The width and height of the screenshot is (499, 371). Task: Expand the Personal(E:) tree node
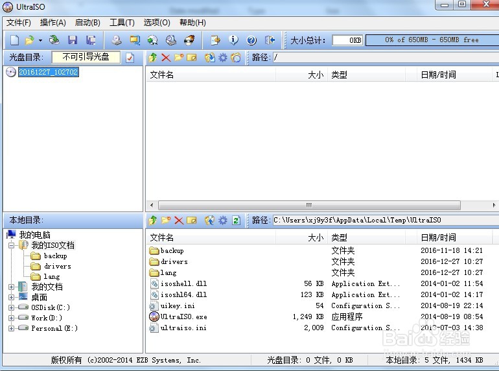pos(12,328)
